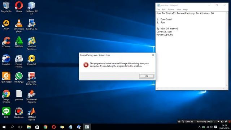Open the Help menu in Notepad
The height and width of the screenshot is (130, 231).
185,9
